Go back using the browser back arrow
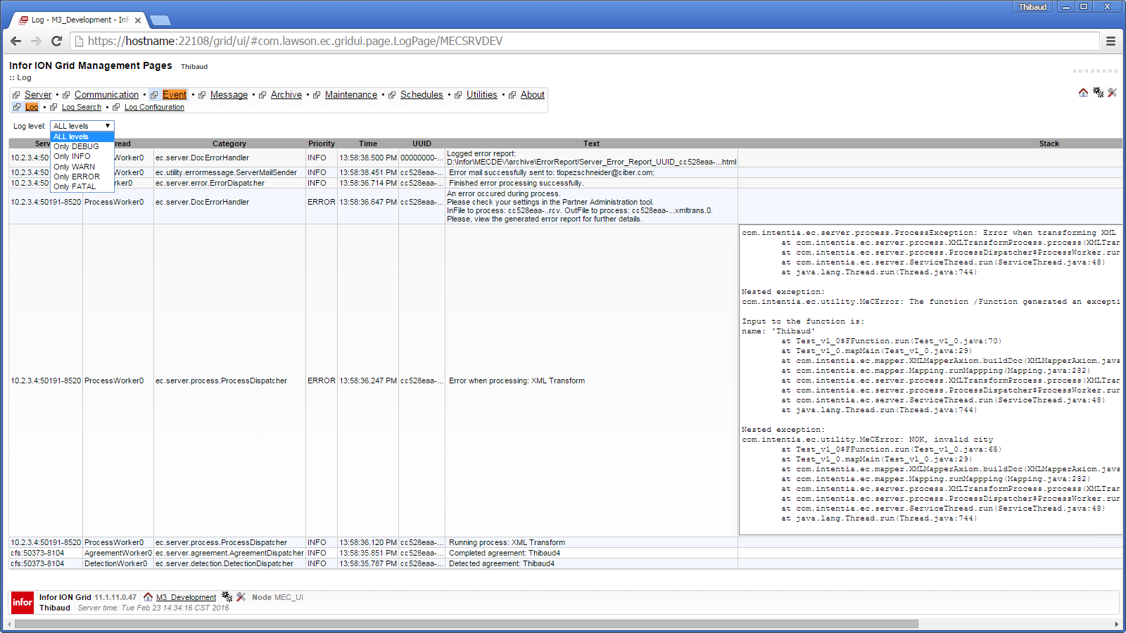This screenshot has width=1126, height=633. click(x=16, y=41)
